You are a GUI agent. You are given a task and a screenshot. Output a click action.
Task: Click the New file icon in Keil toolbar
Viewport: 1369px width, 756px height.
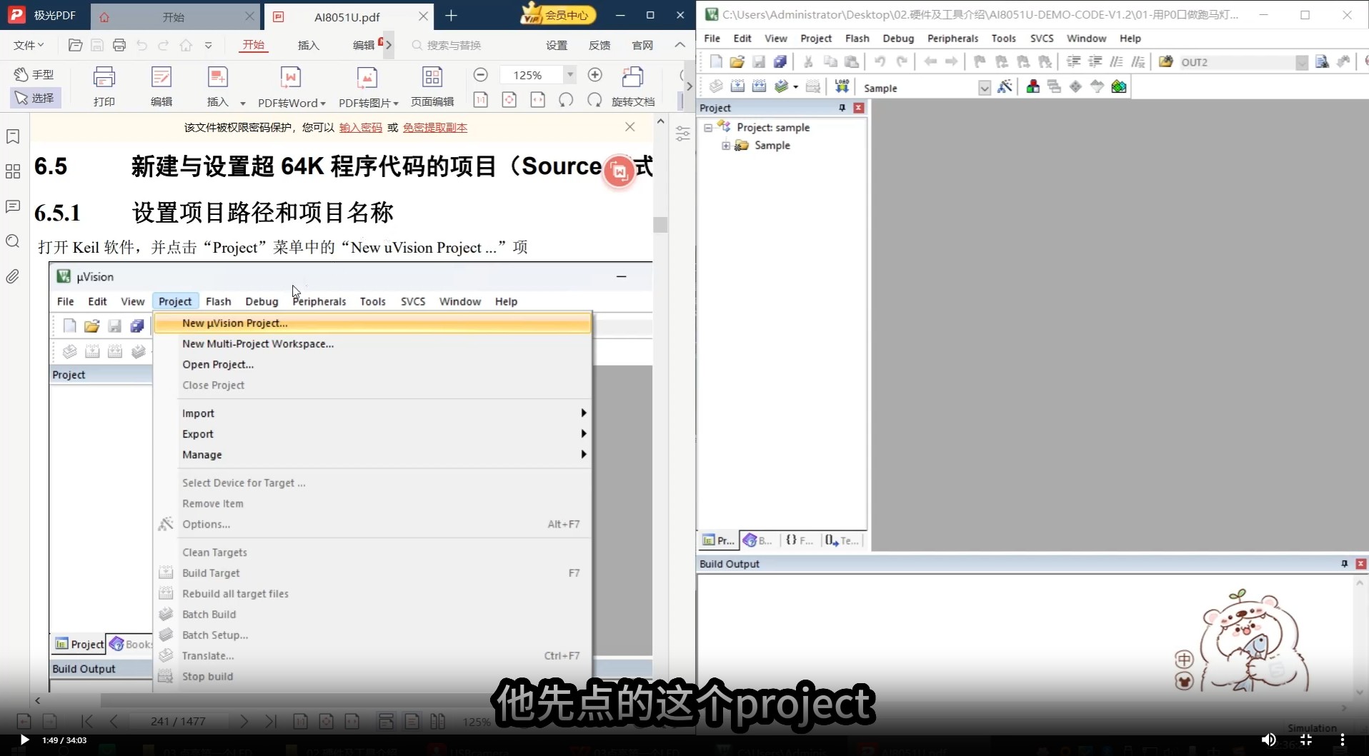pyautogui.click(x=716, y=62)
